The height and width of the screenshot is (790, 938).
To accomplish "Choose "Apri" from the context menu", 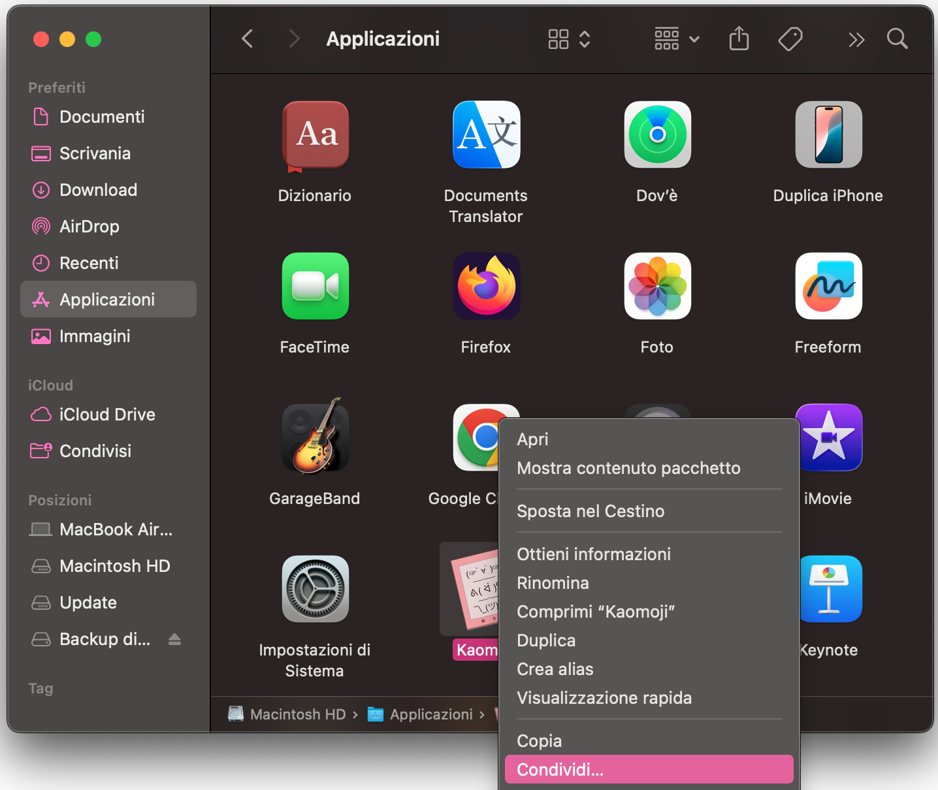I will (532, 439).
